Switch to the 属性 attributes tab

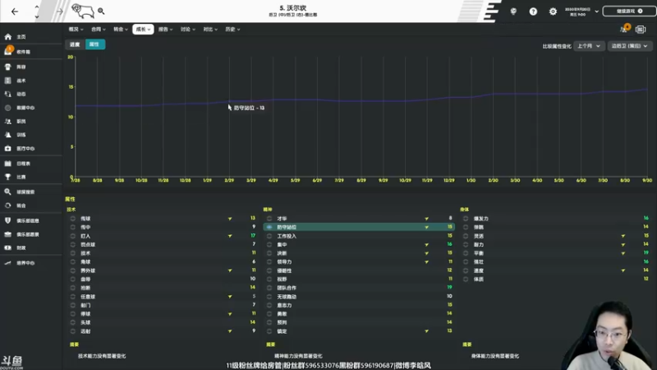(95, 44)
